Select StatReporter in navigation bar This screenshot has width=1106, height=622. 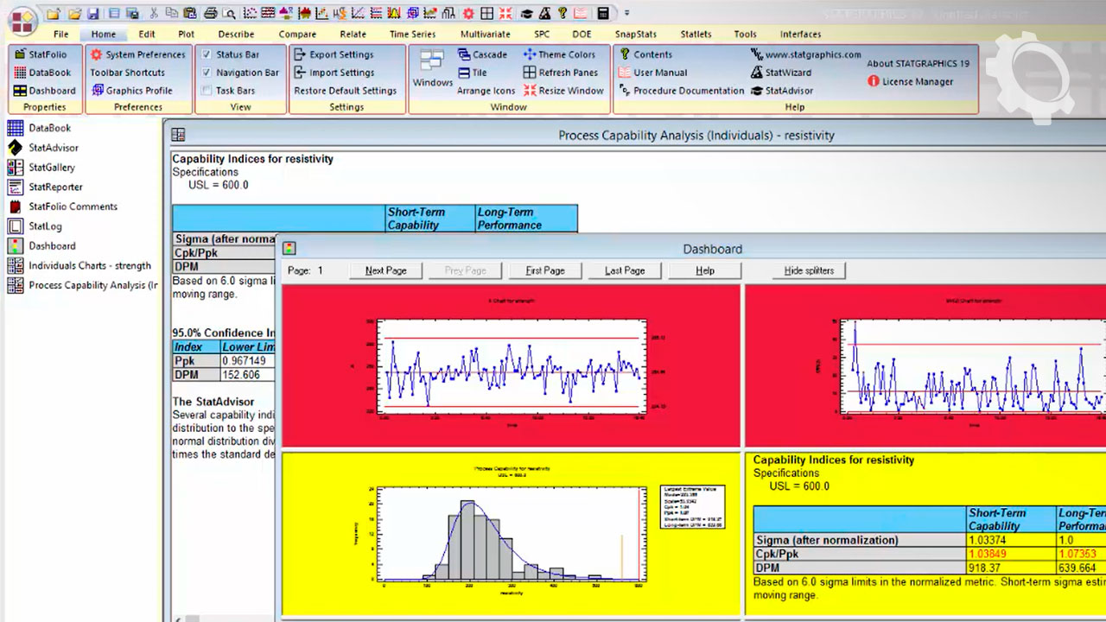click(45, 187)
